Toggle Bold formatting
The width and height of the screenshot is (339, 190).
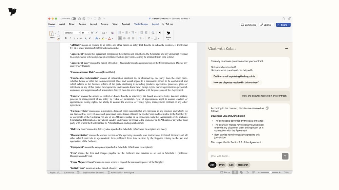tap(66, 38)
